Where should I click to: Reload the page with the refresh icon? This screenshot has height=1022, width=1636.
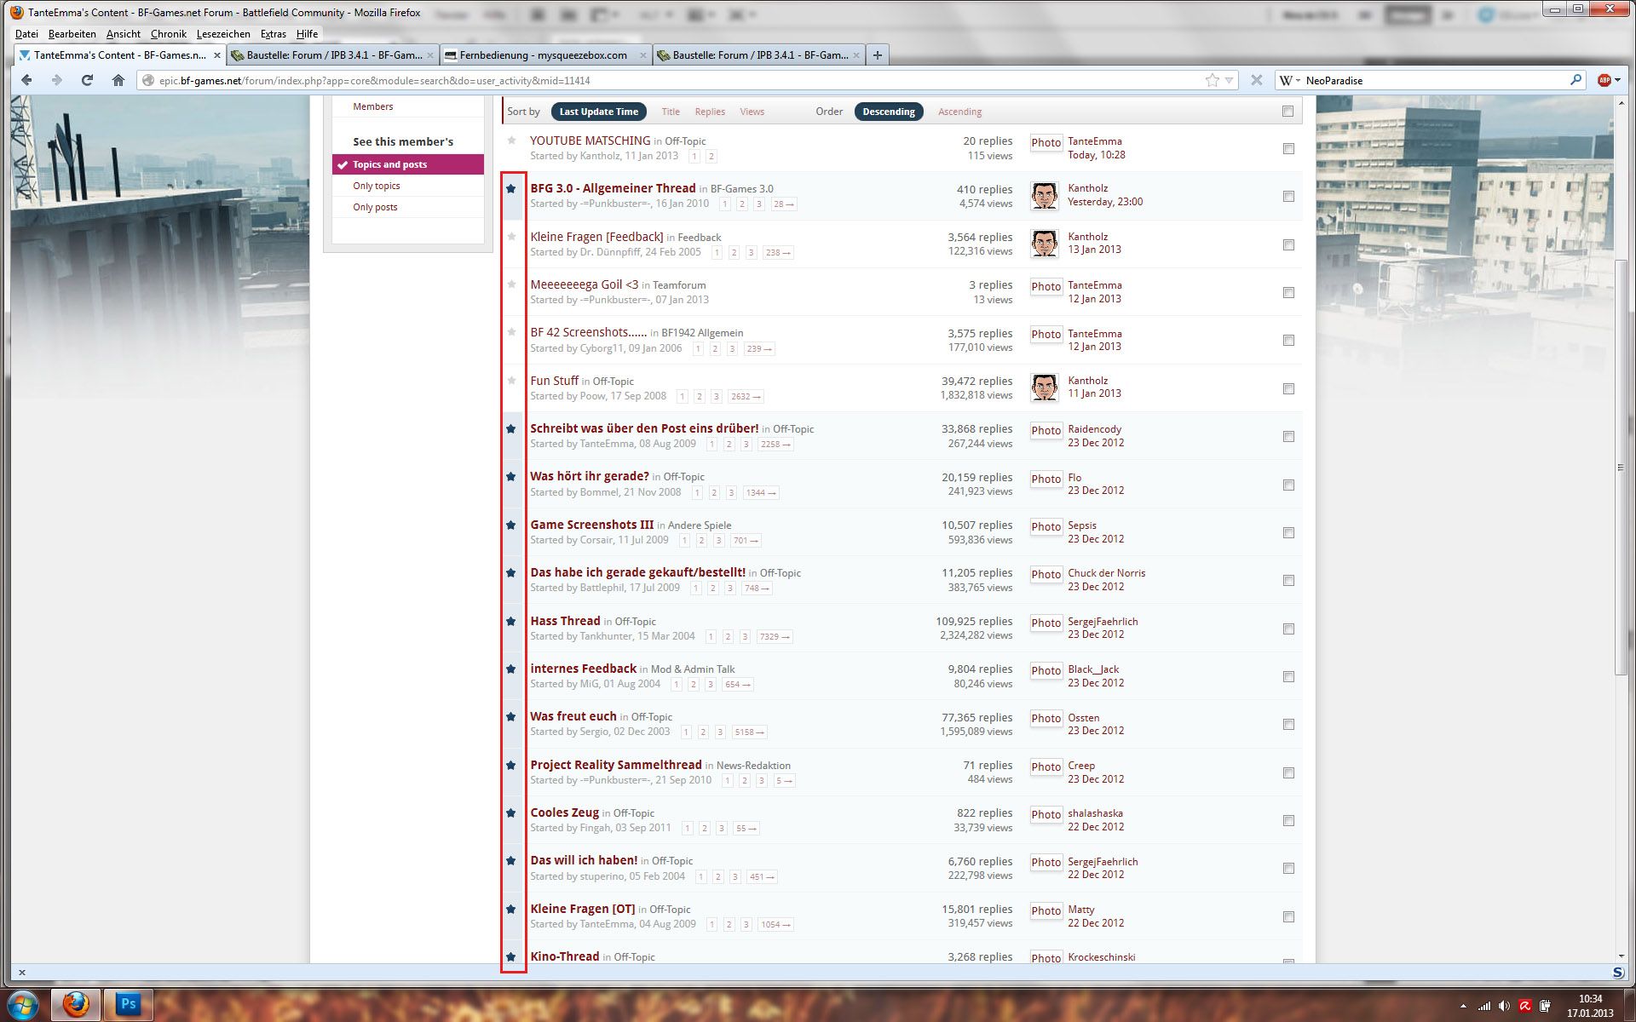87,80
